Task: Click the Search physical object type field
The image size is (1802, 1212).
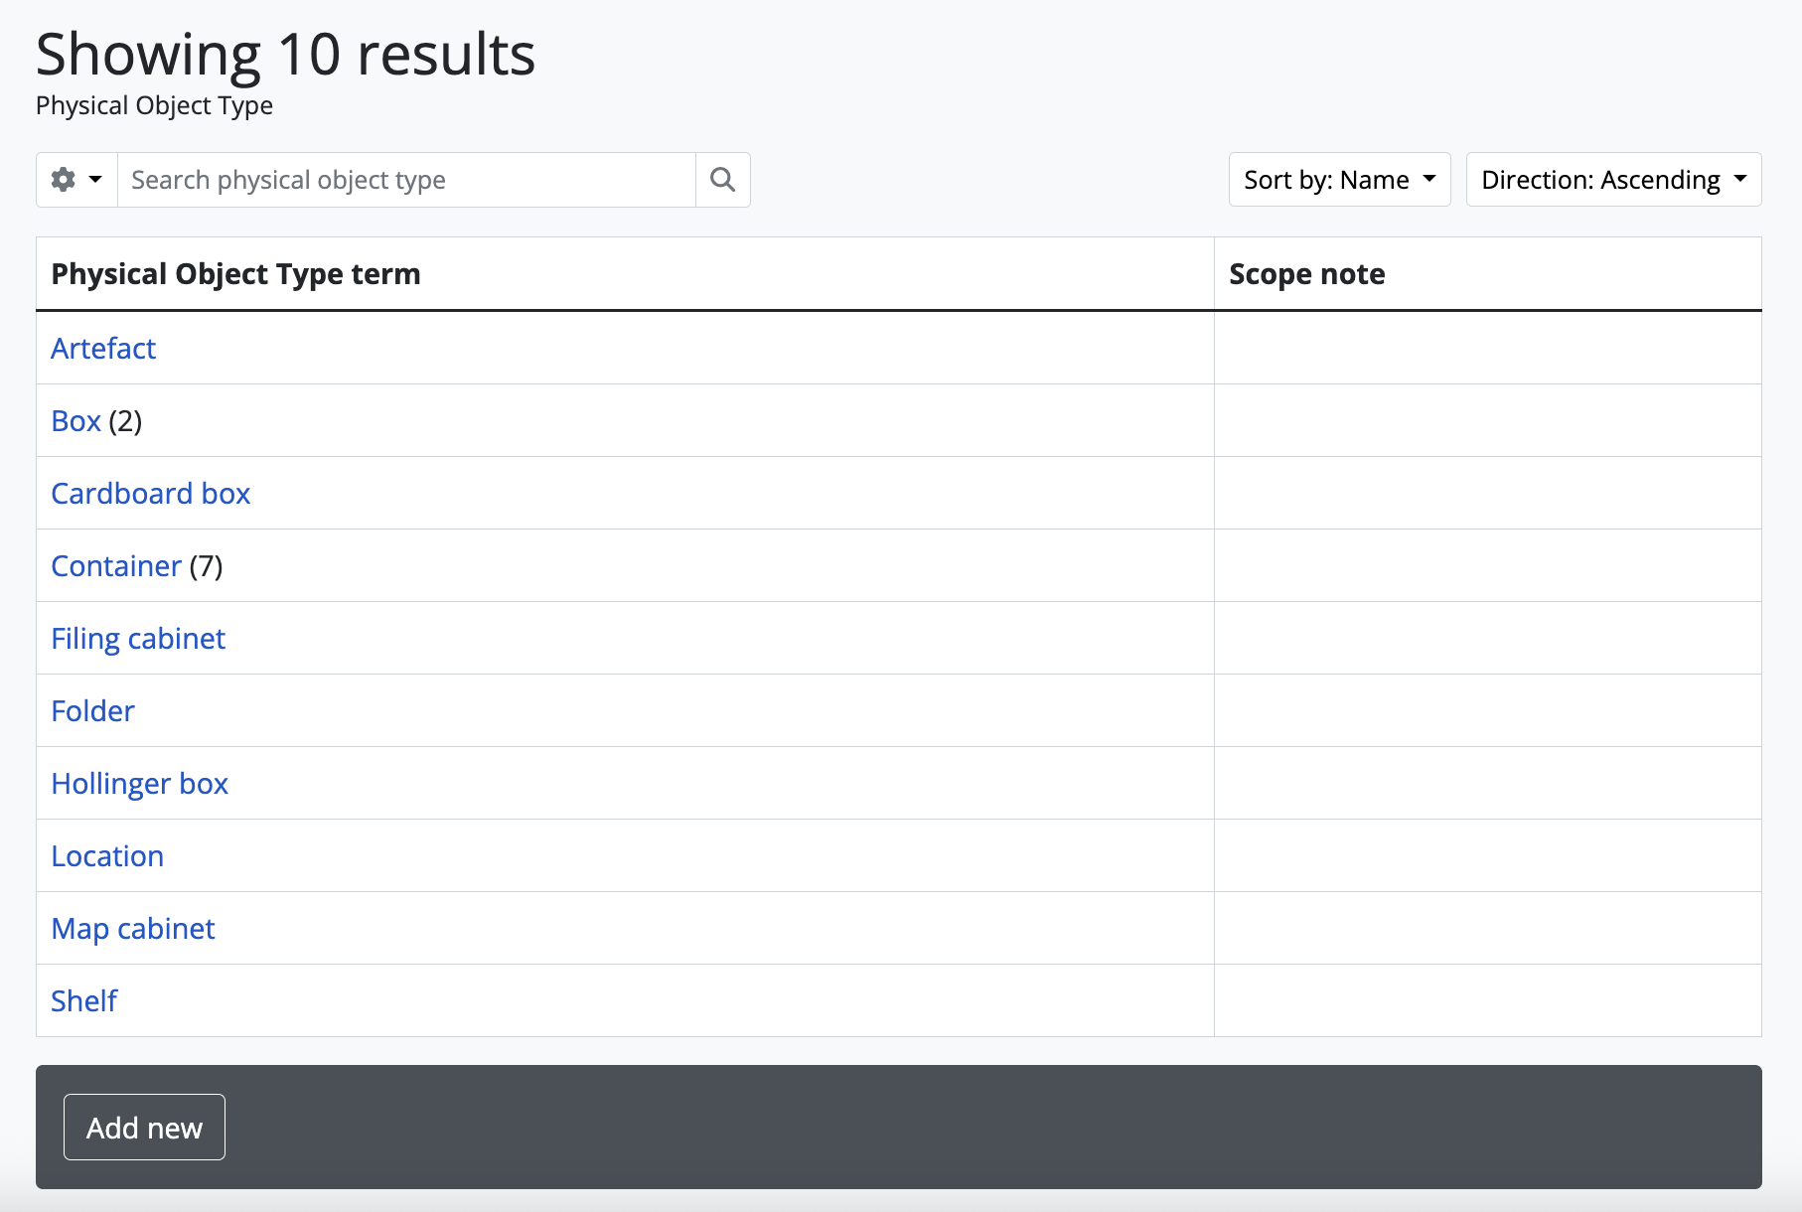Action: (406, 180)
